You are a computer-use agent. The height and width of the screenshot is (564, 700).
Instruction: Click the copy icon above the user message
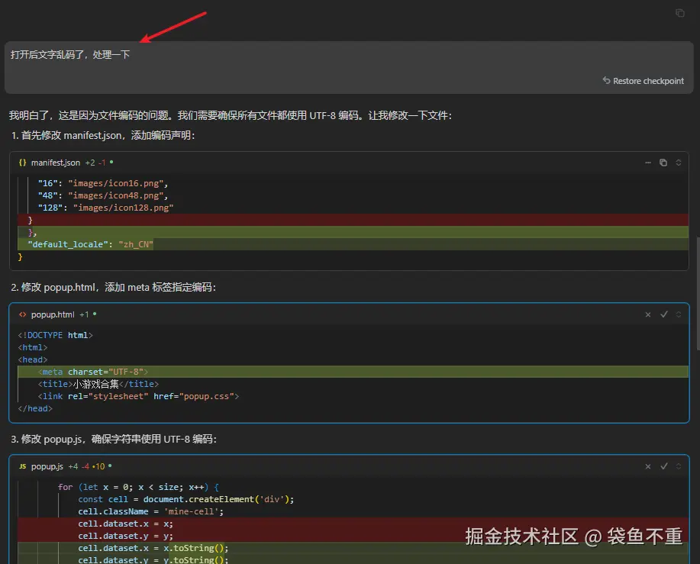point(680,13)
